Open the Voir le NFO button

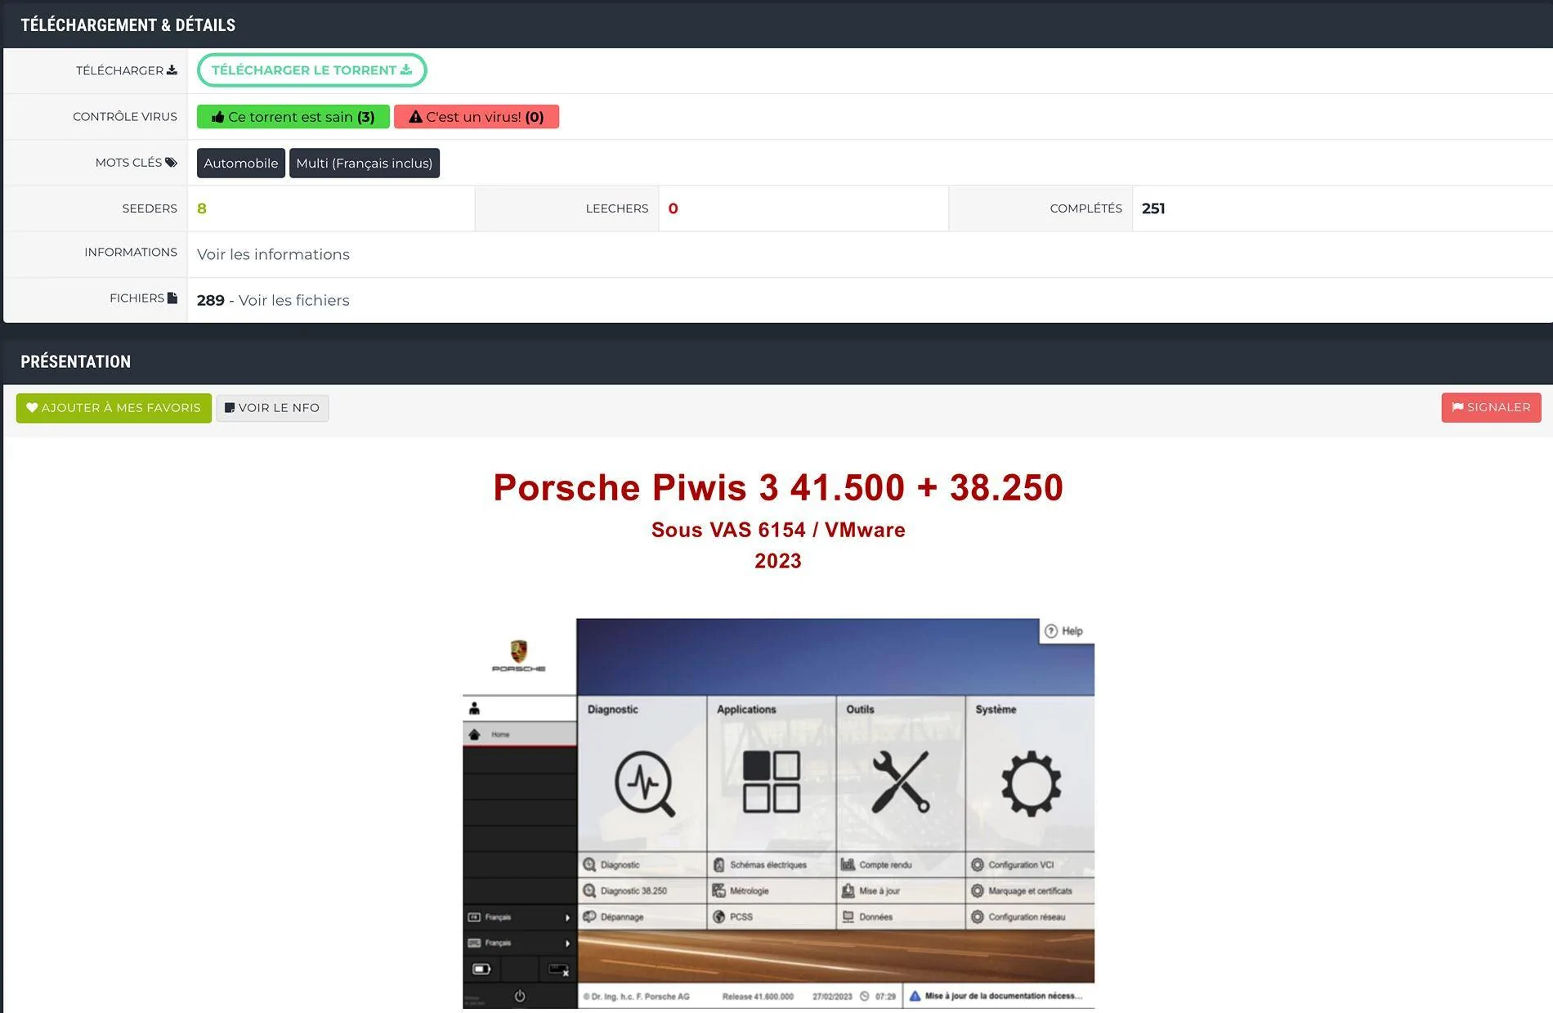(x=272, y=408)
